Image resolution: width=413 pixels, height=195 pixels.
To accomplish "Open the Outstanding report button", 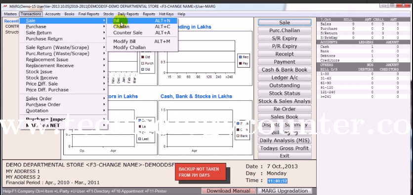I will (x=285, y=85).
